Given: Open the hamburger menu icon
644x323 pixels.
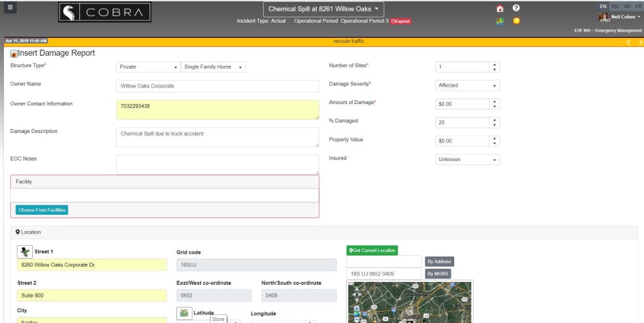Looking at the screenshot, I should coord(10,7).
